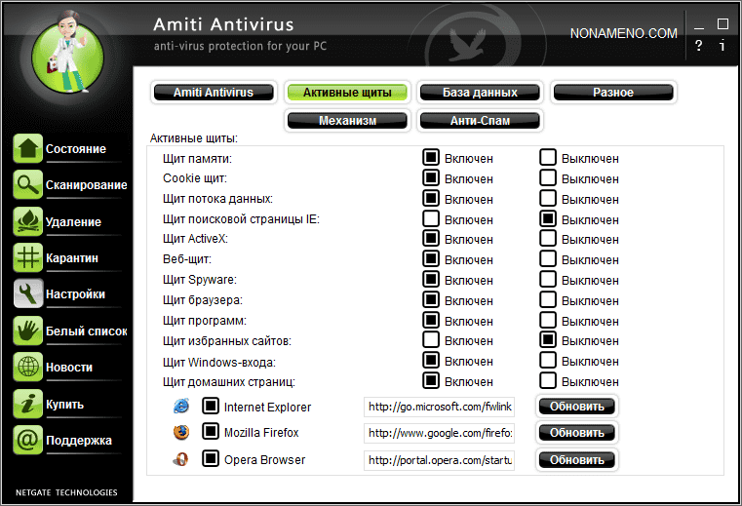Image resolution: width=742 pixels, height=506 pixels.
Task: Open Поддержка at-sign icon
Action: 28,440
